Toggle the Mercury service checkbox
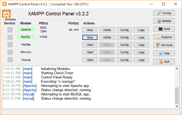The width and height of the screenshot is (182, 115). click(x=10, y=52)
